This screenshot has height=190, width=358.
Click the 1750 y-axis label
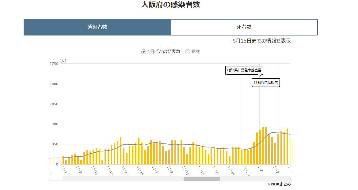pos(54,64)
